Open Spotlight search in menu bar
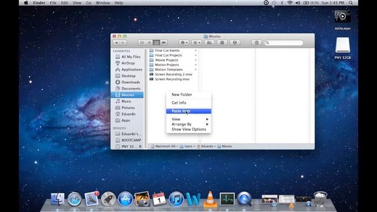Image resolution: width=377 pixels, height=212 pixels. click(x=351, y=3)
